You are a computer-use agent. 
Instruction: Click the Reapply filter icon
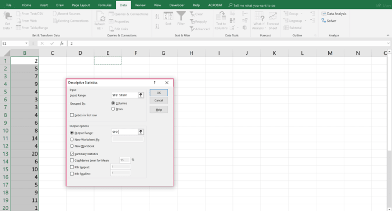[192, 21]
